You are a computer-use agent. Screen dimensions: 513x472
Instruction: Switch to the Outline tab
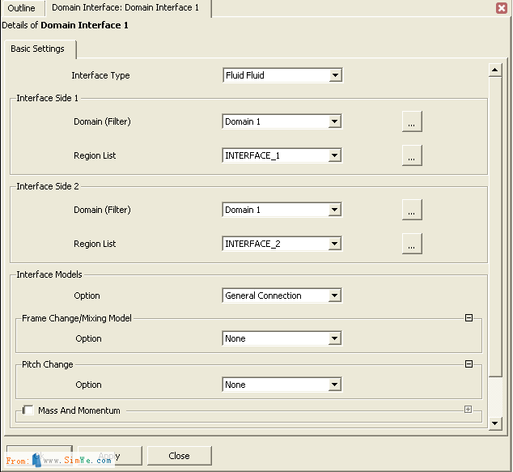pyautogui.click(x=22, y=8)
